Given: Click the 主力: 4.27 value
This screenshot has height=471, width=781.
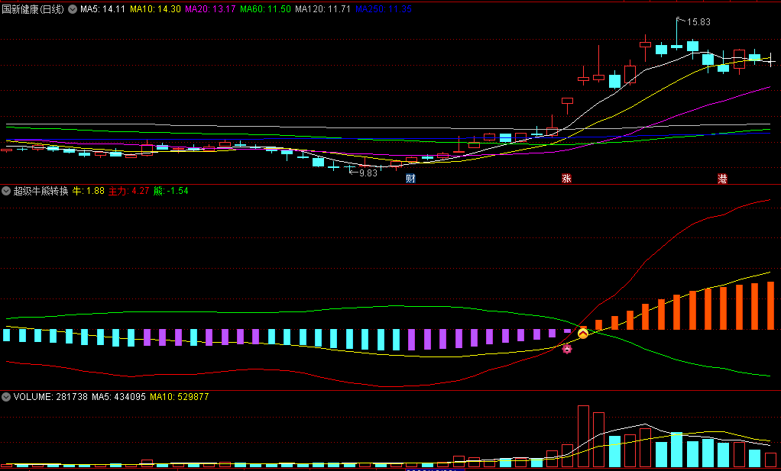Looking at the screenshot, I should [x=129, y=191].
